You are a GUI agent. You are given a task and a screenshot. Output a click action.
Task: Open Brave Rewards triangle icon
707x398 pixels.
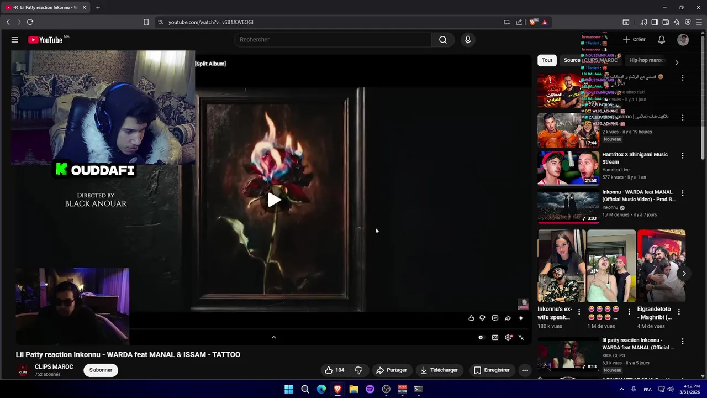tap(545, 22)
